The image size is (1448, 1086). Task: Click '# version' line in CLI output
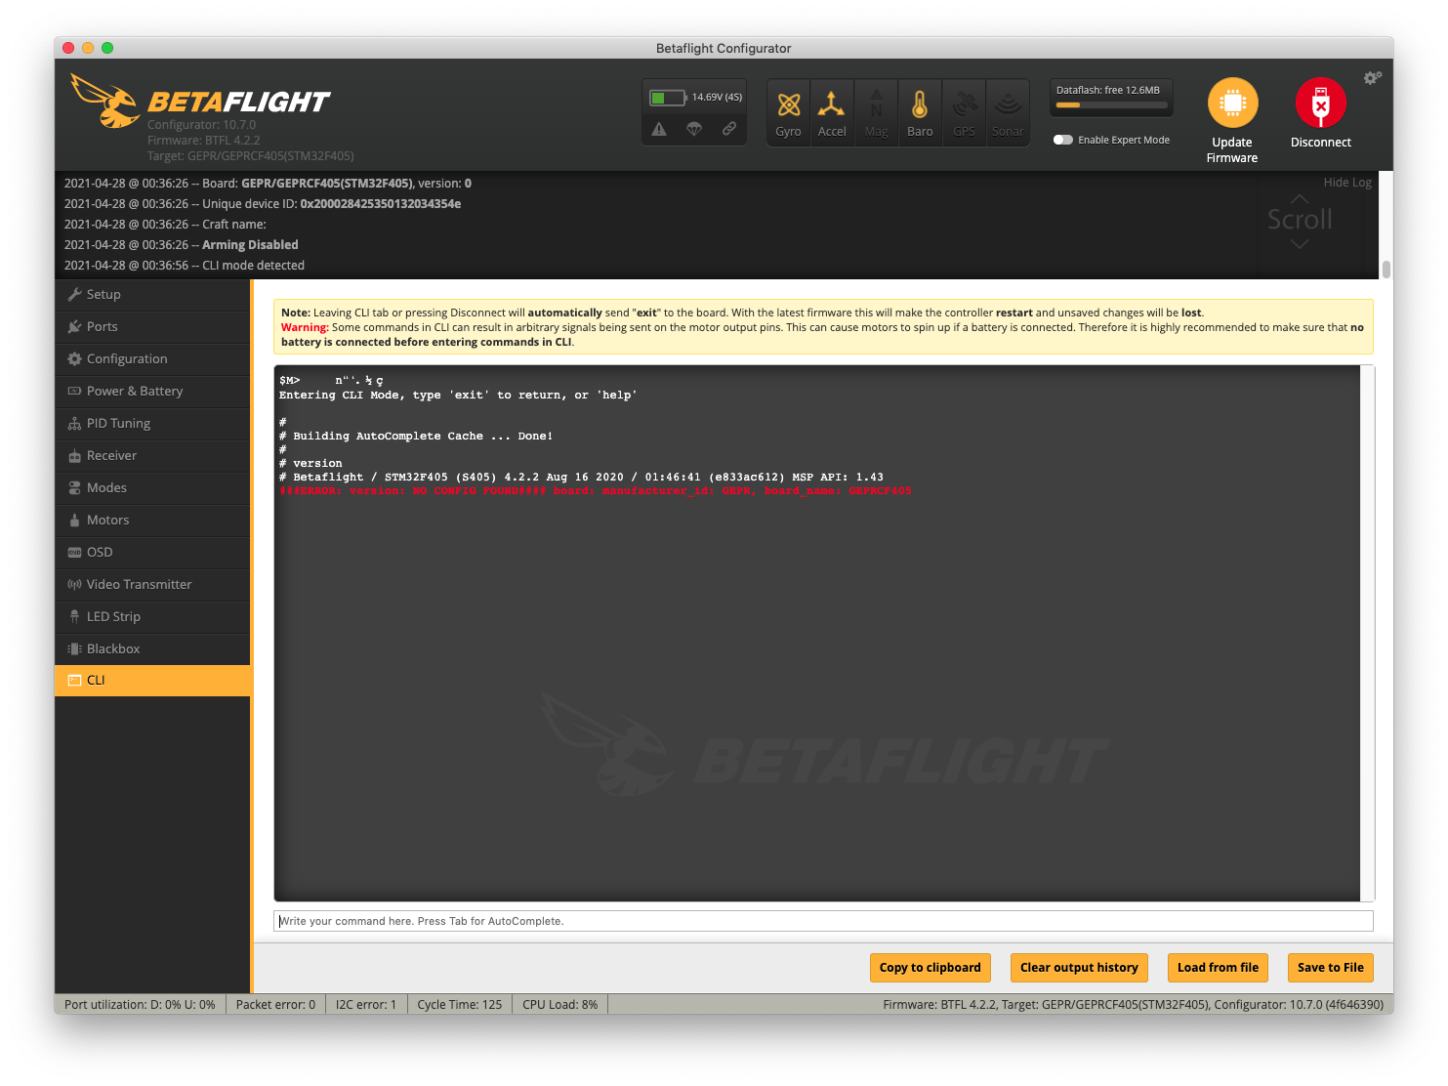click(310, 463)
